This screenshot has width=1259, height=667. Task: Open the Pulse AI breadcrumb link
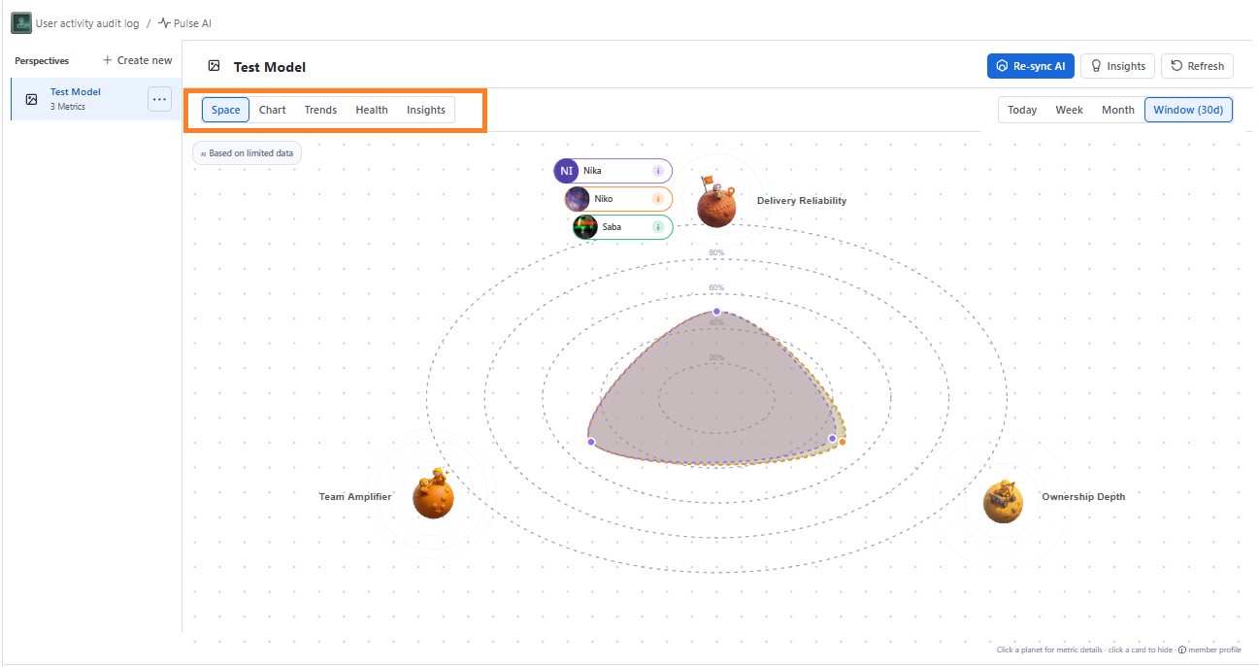tap(184, 23)
